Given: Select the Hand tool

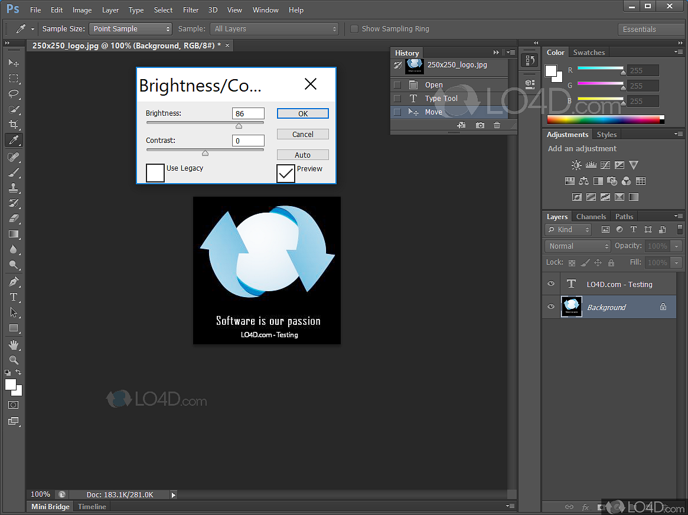Looking at the screenshot, I should [x=14, y=344].
